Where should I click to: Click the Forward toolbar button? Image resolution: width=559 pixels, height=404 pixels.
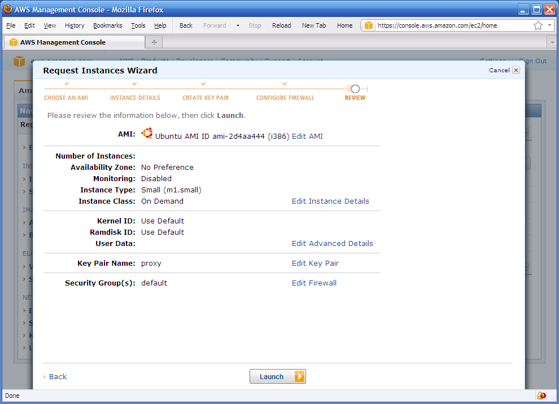pos(215,25)
